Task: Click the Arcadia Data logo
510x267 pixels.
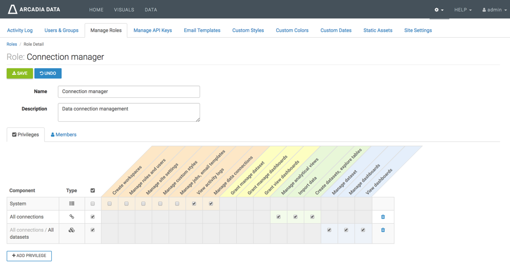Action: (34, 9)
